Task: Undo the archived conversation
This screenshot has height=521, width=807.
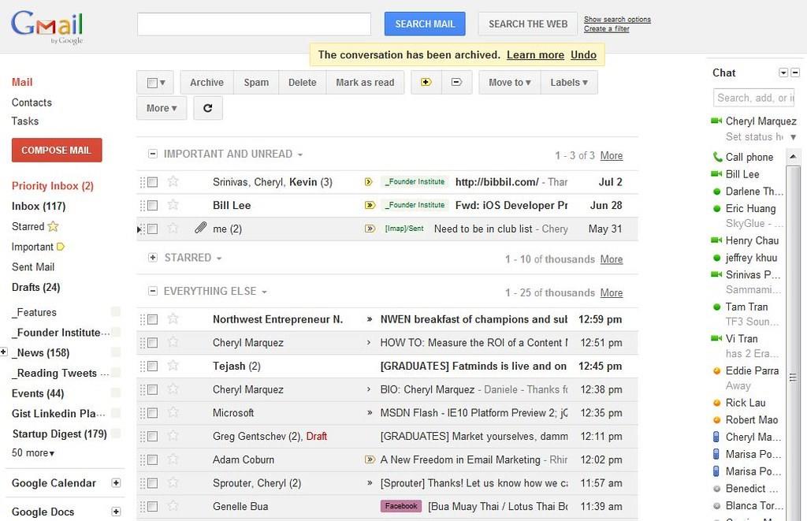Action: tap(583, 54)
